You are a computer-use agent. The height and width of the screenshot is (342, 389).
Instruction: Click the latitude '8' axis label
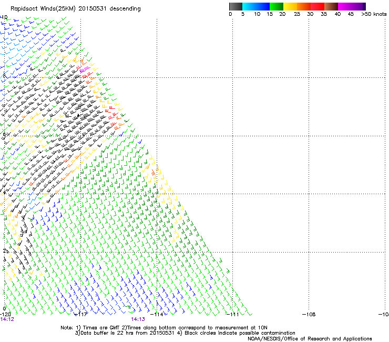point(4,76)
